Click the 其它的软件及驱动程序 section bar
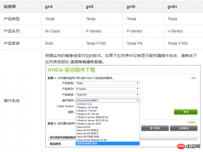 (x=122, y=137)
